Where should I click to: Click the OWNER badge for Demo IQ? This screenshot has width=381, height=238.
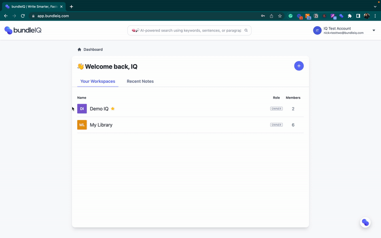[276, 109]
